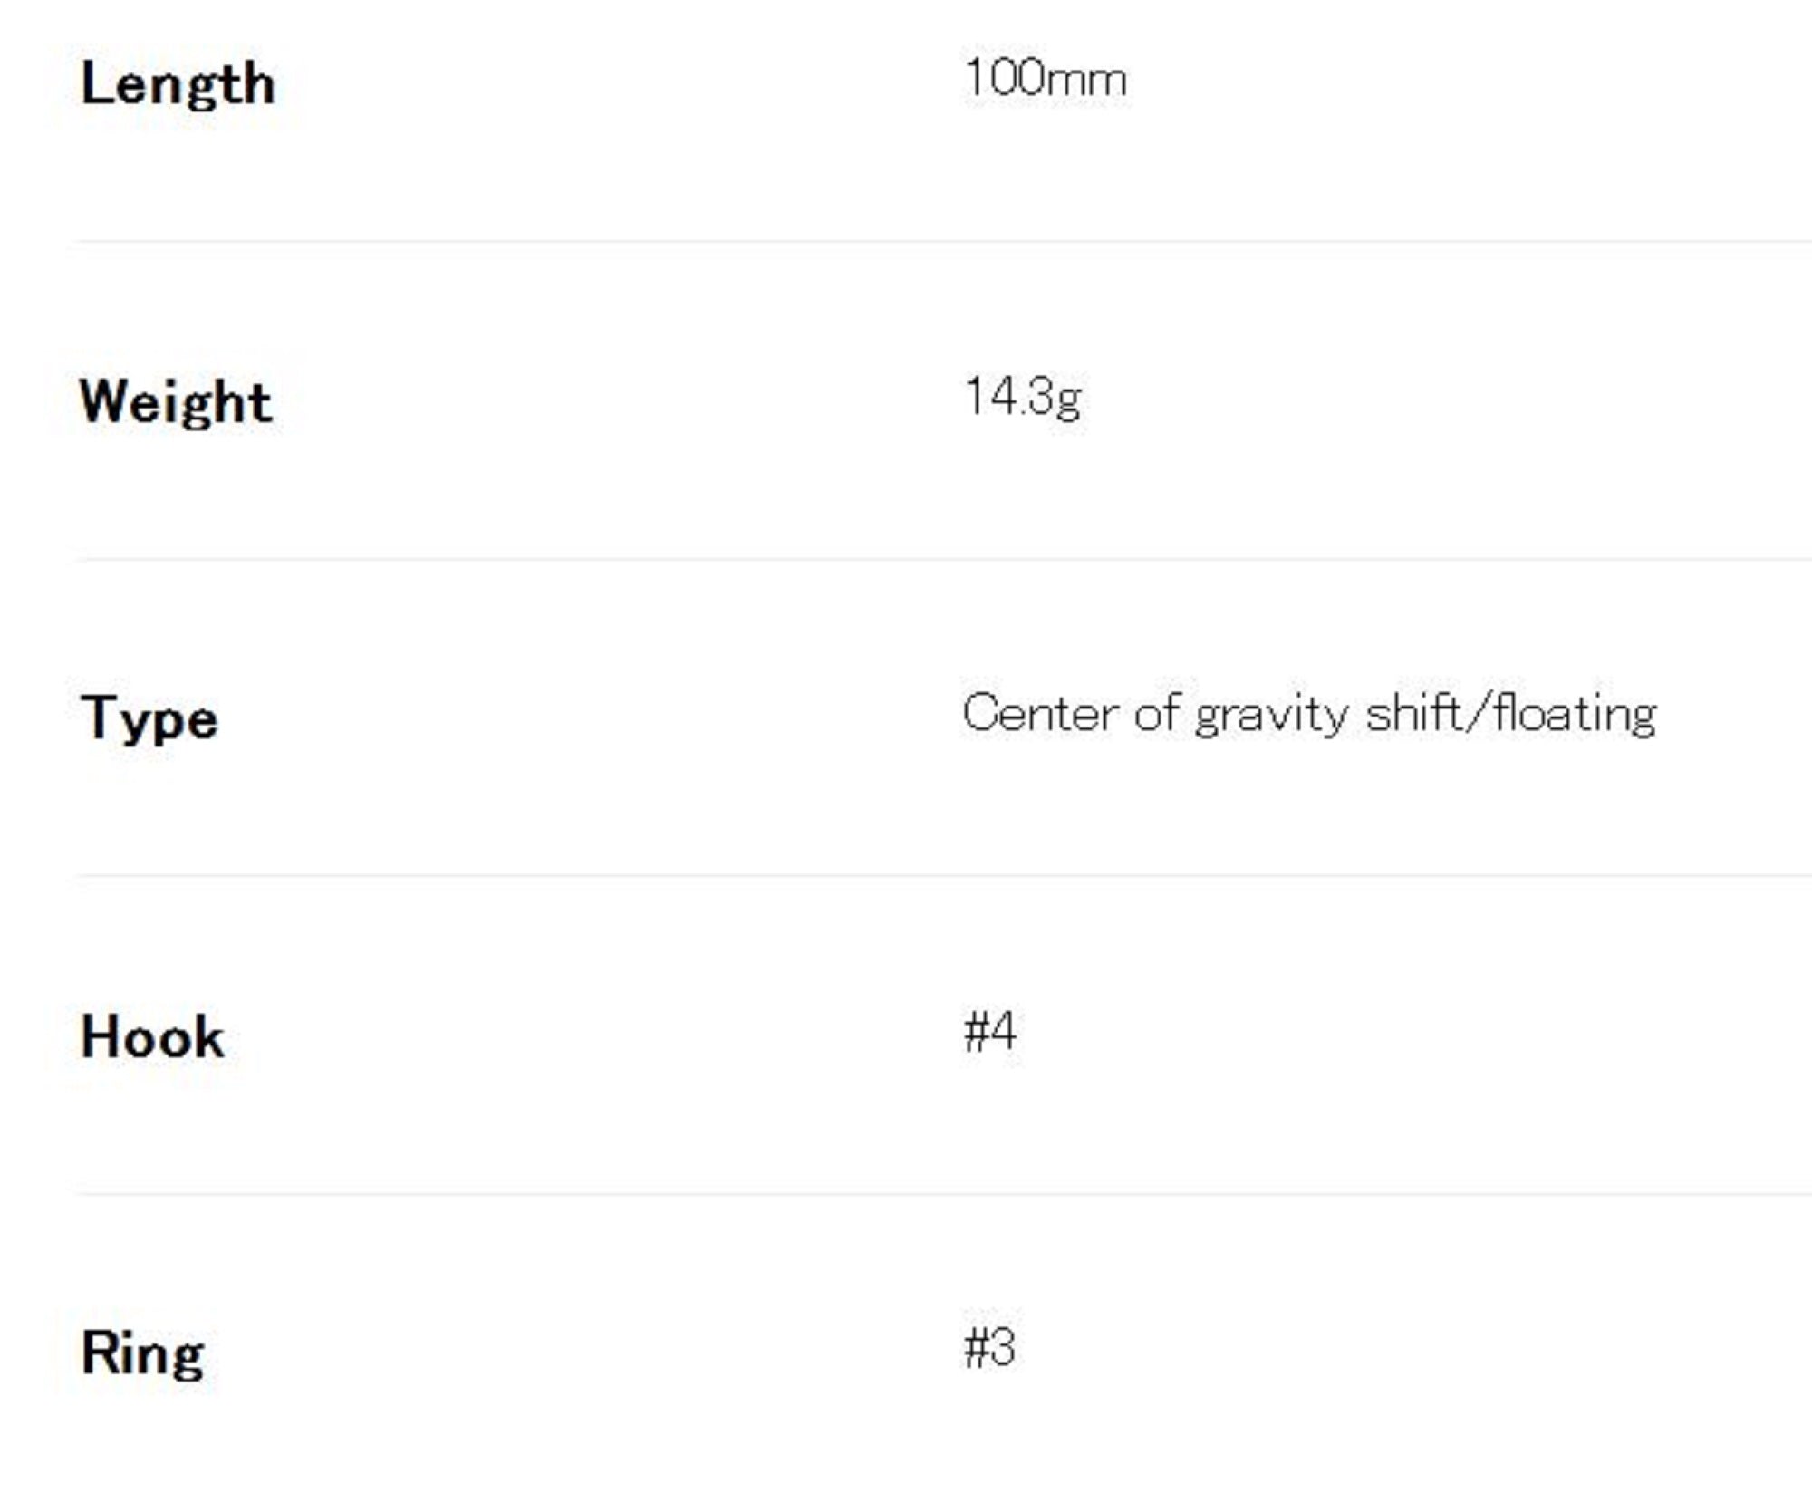Viewport: 1812px width, 1512px height.
Task: Select the #3 ring size value
Action: (x=989, y=1348)
